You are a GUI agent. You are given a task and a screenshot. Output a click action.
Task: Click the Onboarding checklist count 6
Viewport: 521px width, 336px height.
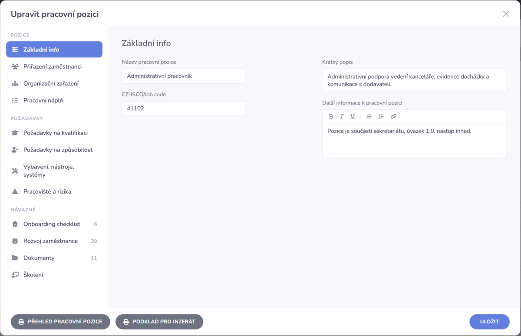96,224
